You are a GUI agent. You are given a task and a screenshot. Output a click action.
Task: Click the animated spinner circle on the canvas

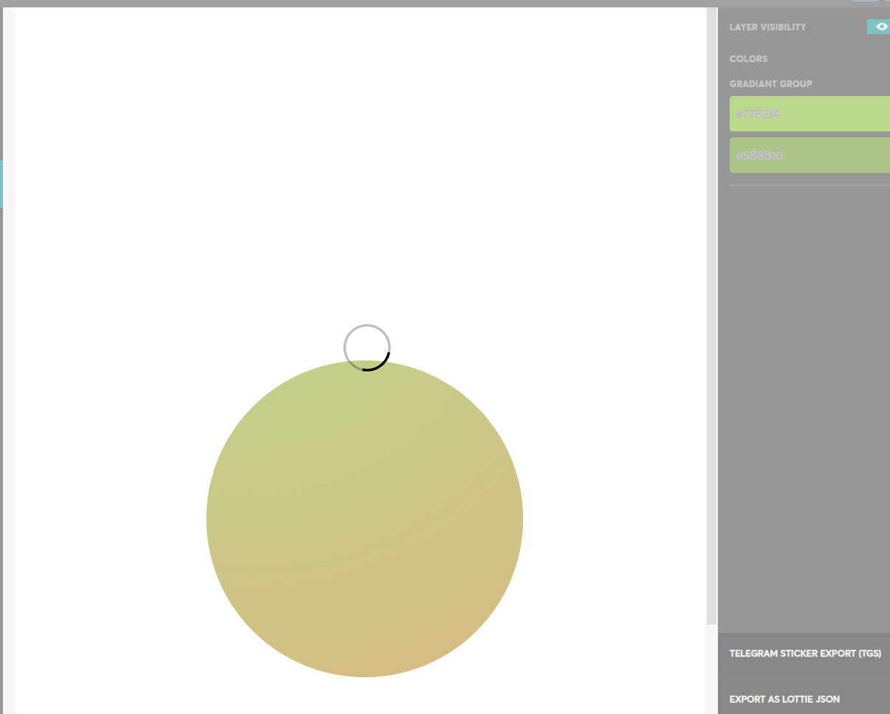point(367,346)
